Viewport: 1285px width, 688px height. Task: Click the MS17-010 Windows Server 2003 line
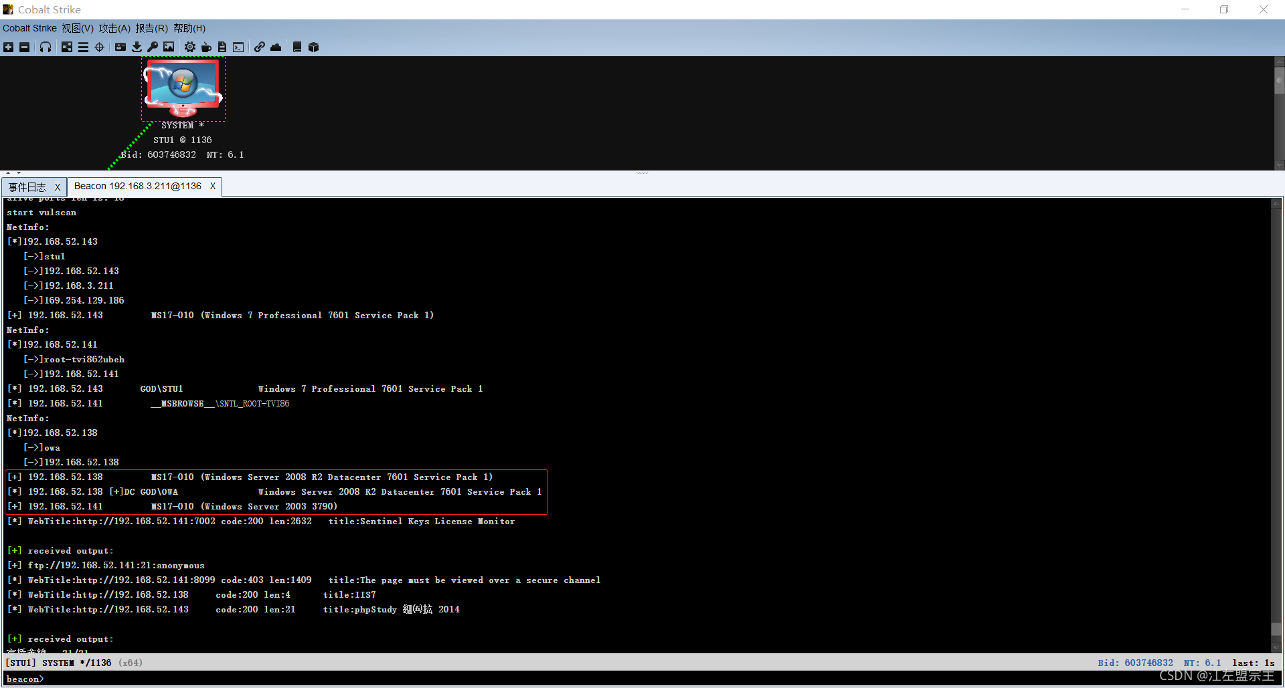pos(172,507)
